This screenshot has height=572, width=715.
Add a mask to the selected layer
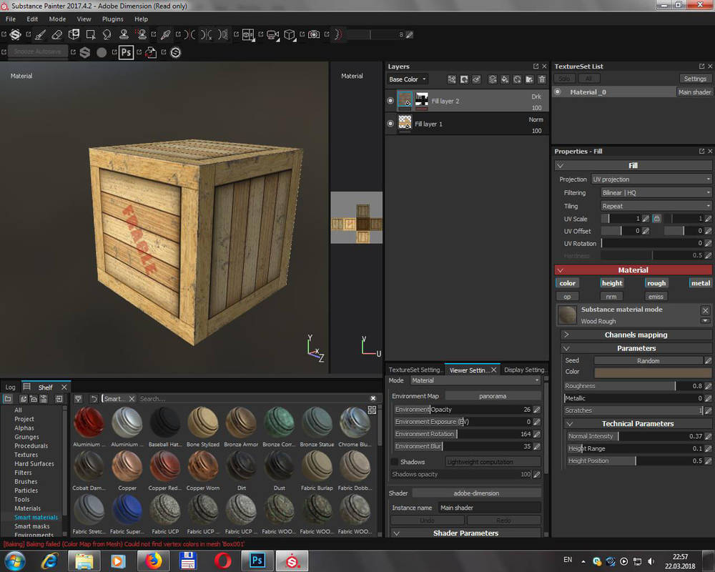point(464,79)
